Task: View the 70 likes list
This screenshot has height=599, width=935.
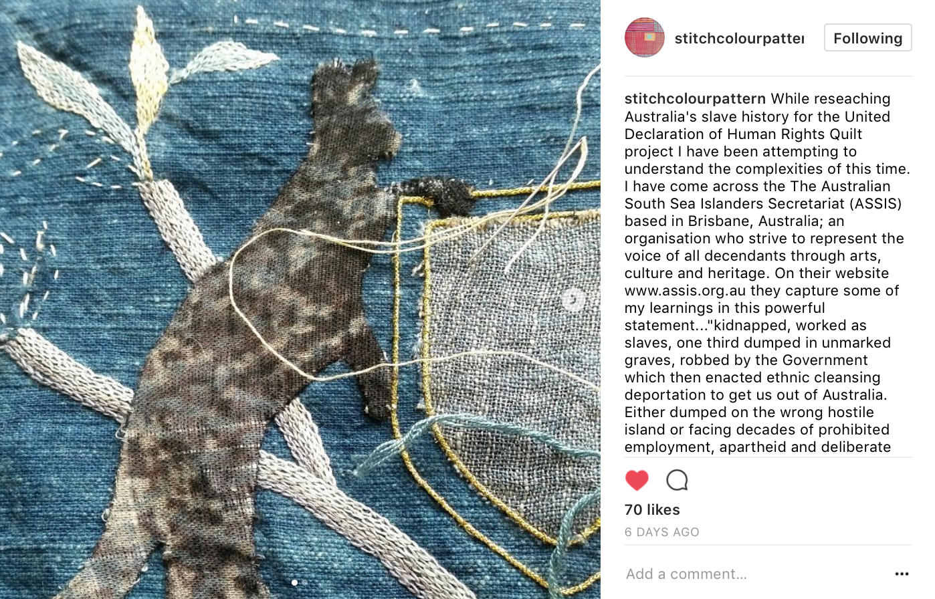Action: (x=652, y=509)
